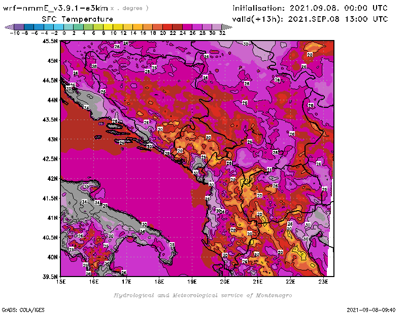Pick the orange 14 to 16 legend swatch
406x313 pixels.
[138, 27]
